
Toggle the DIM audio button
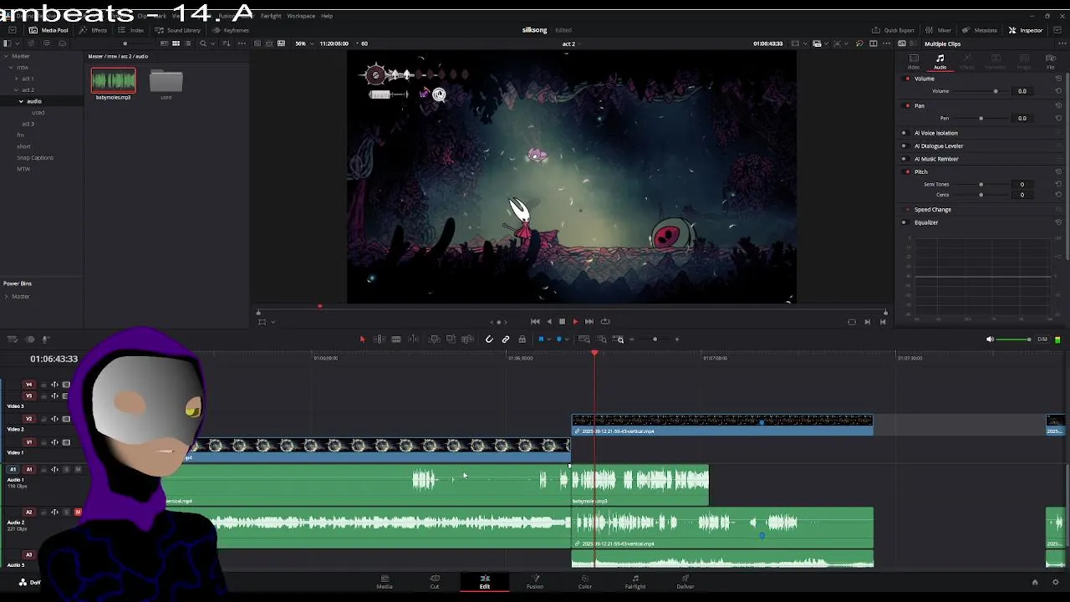pos(1042,339)
